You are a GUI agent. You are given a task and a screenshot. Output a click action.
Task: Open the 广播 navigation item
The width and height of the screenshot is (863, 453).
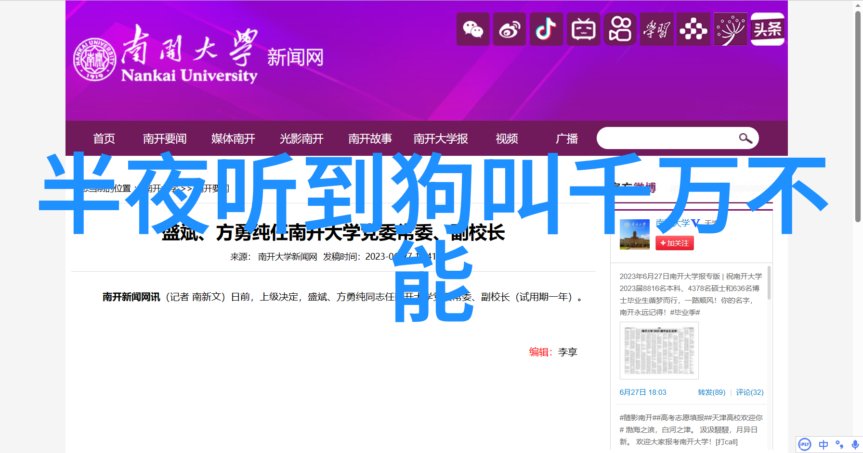click(x=567, y=138)
